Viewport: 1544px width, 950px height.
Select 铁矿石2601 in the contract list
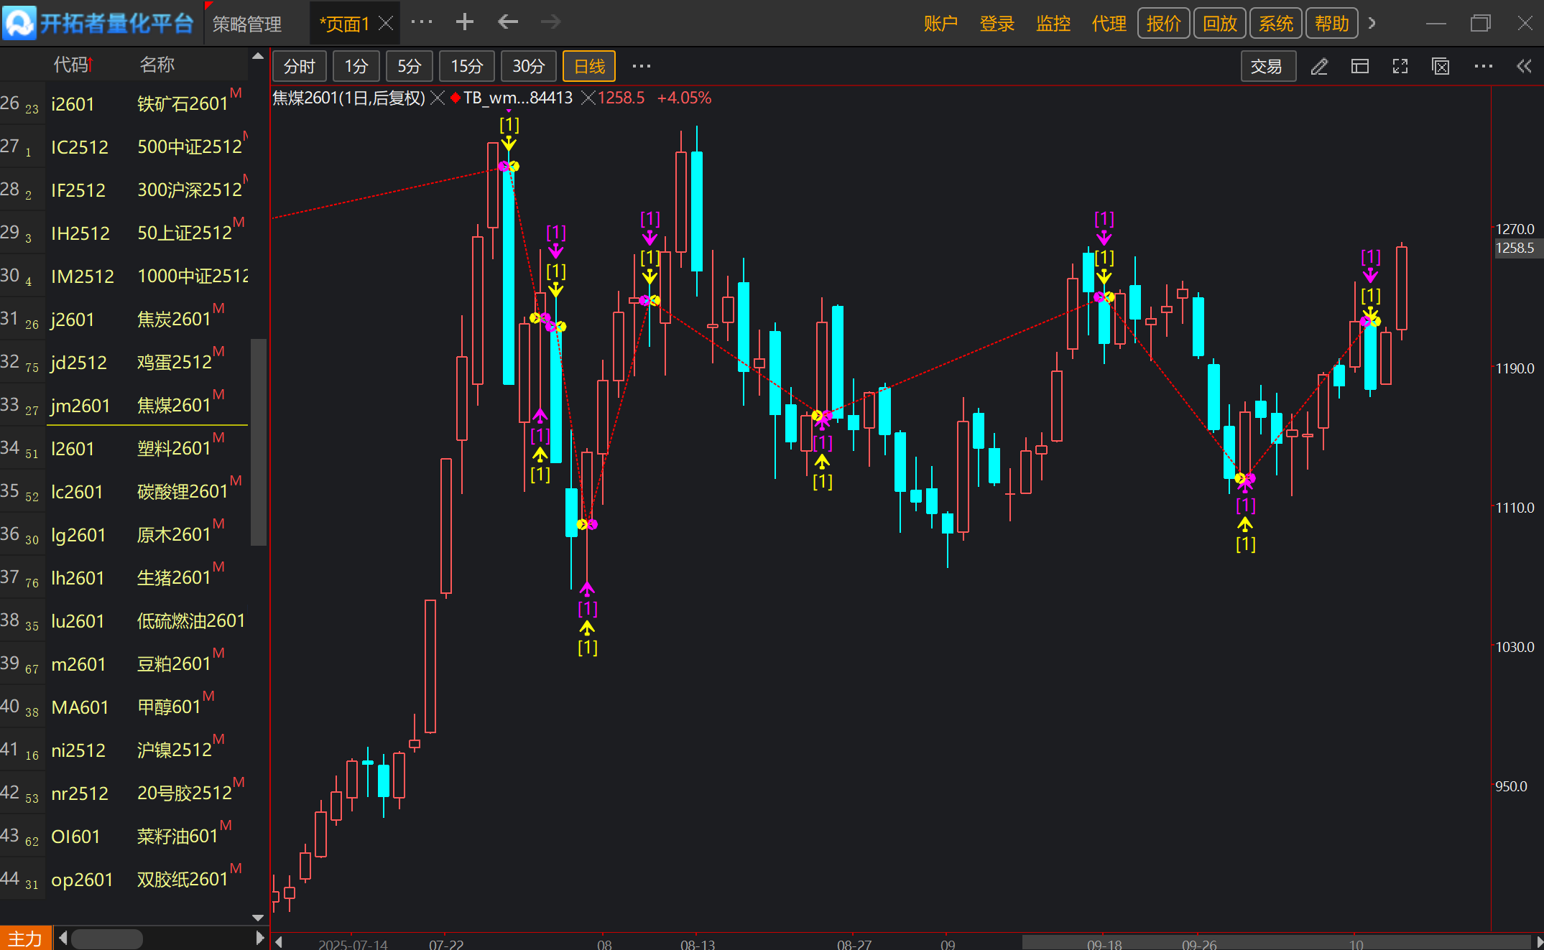click(x=182, y=104)
